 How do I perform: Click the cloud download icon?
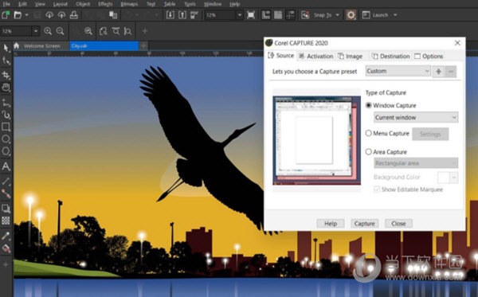(49, 15)
